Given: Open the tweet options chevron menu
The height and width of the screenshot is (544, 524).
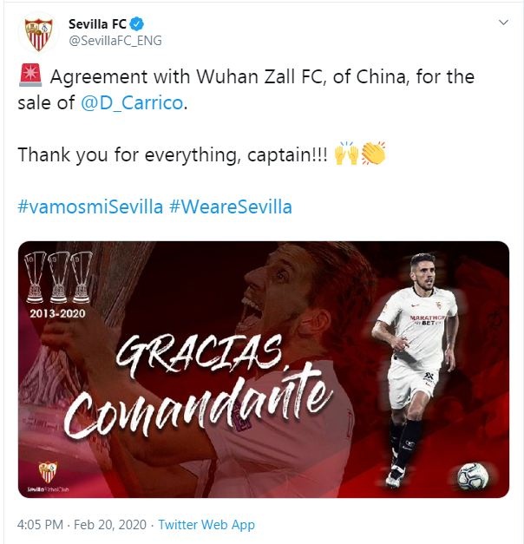Looking at the screenshot, I should [503, 23].
